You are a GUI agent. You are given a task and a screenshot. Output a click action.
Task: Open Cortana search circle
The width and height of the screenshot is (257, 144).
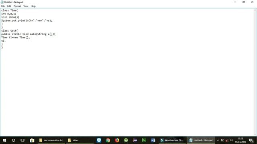pyautogui.click(x=13, y=140)
